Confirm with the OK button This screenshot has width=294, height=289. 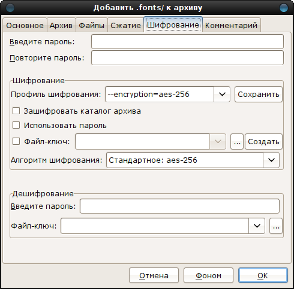coord(263,275)
